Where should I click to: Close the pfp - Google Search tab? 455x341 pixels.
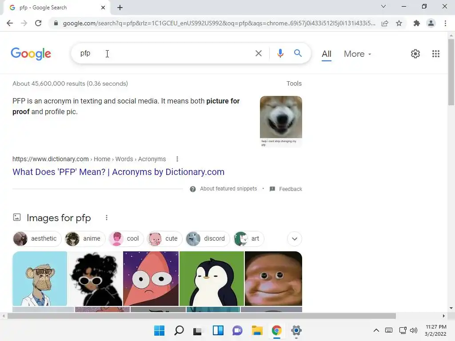coord(103,8)
